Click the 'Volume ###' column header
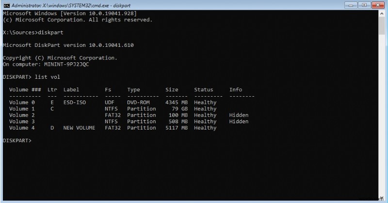The height and width of the screenshot is (203, 388). [25, 89]
